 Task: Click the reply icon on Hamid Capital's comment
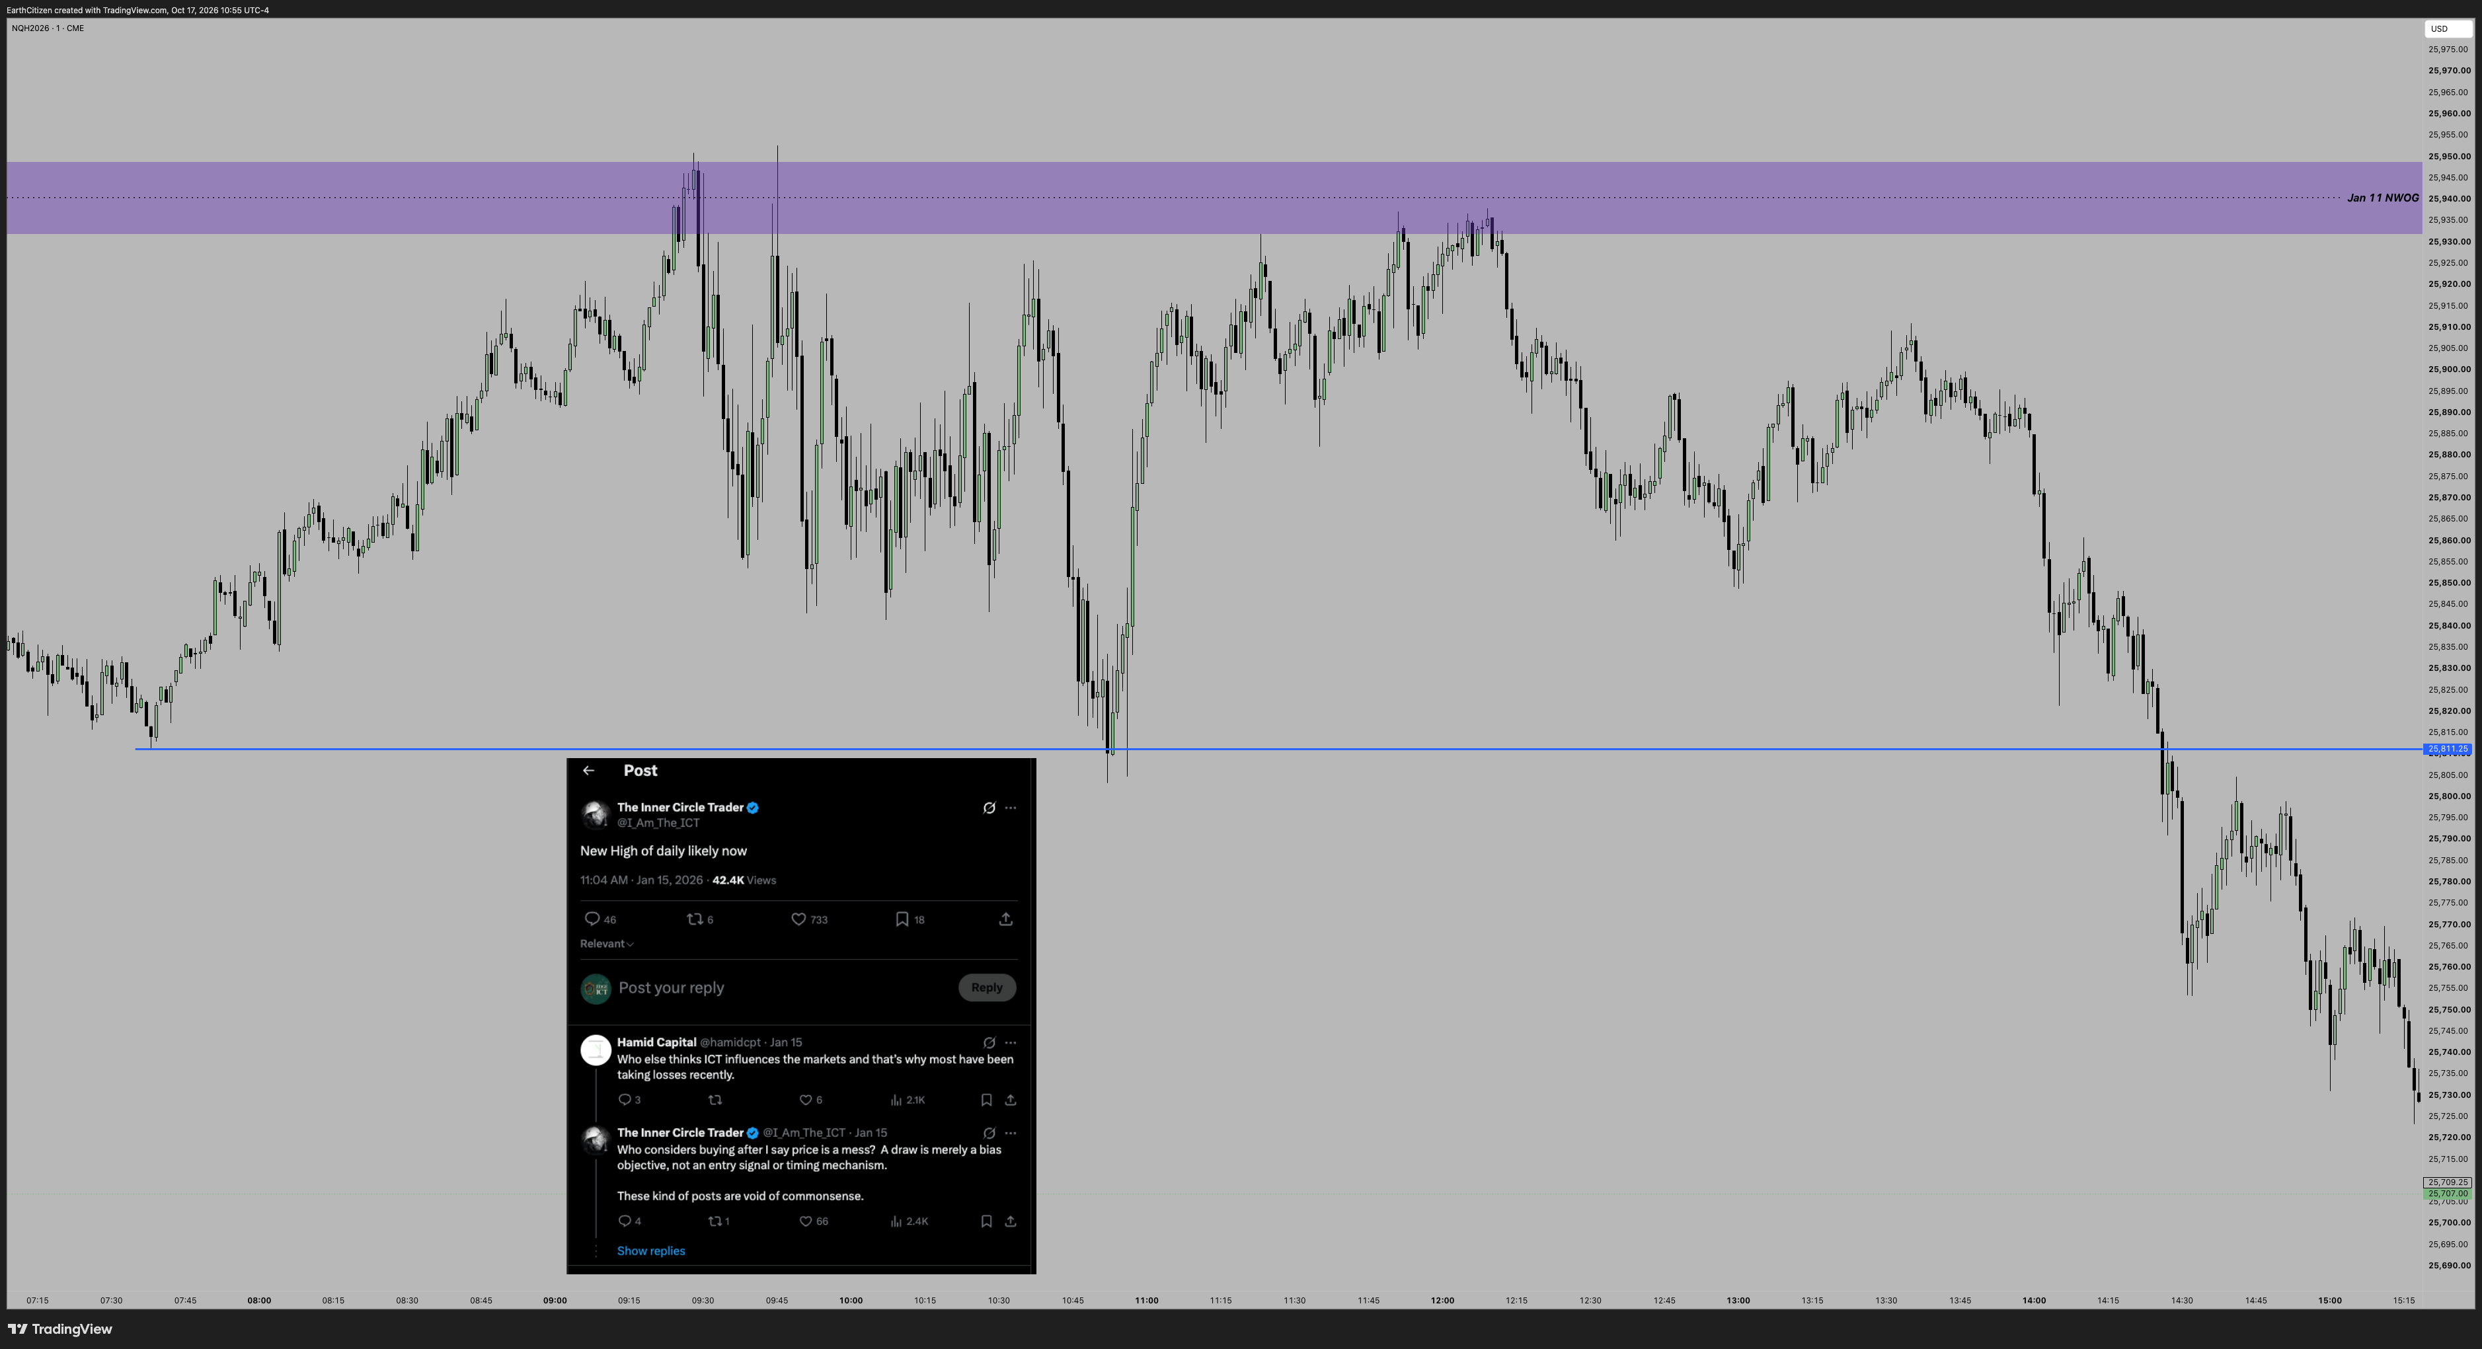(625, 1100)
